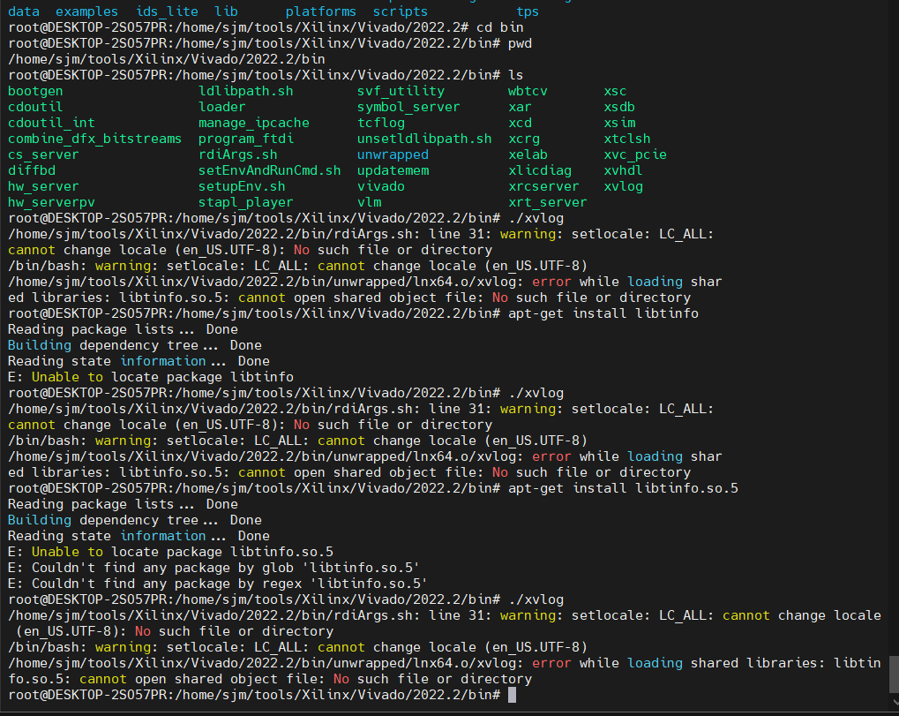Viewport: 899px width, 716px height.
Task: Click the 'xsc' file name
Action: coord(615,91)
